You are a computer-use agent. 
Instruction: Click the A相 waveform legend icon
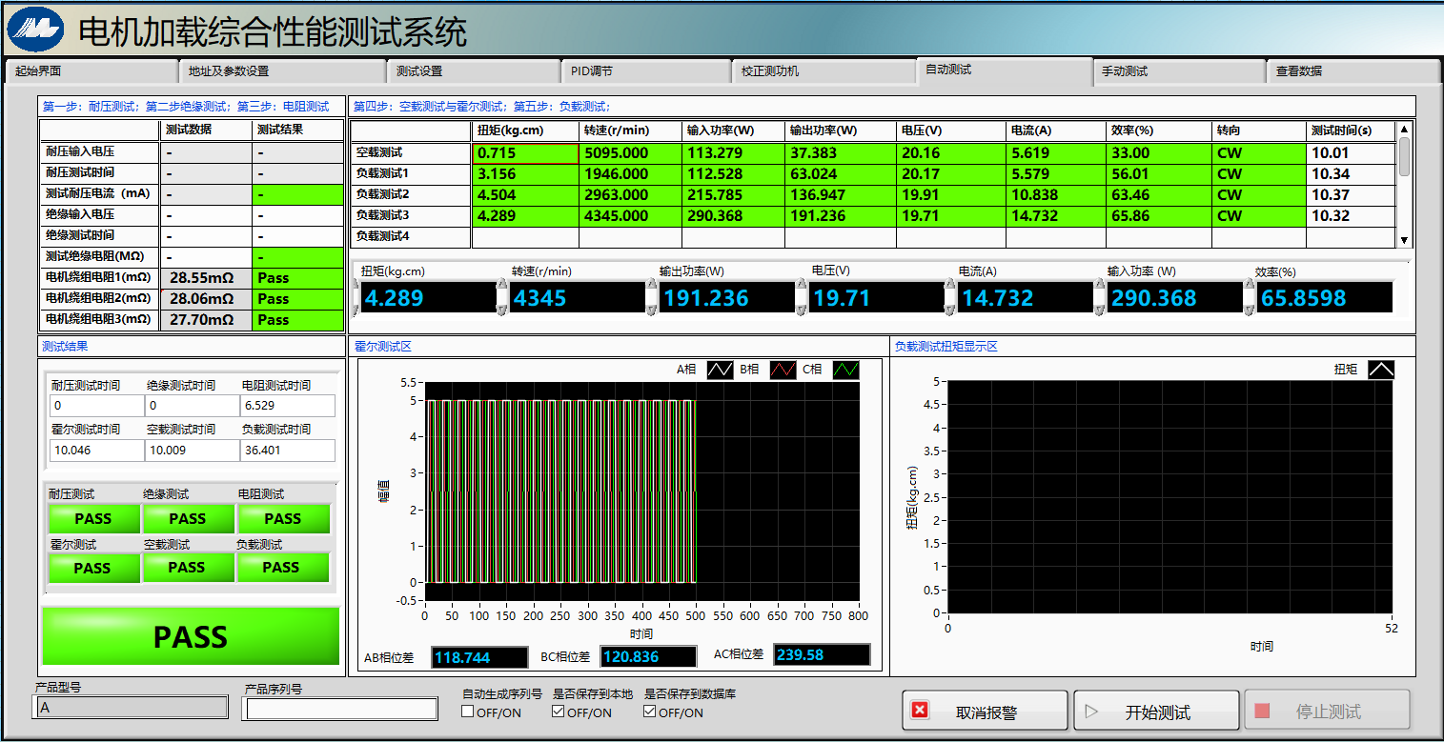tap(720, 371)
